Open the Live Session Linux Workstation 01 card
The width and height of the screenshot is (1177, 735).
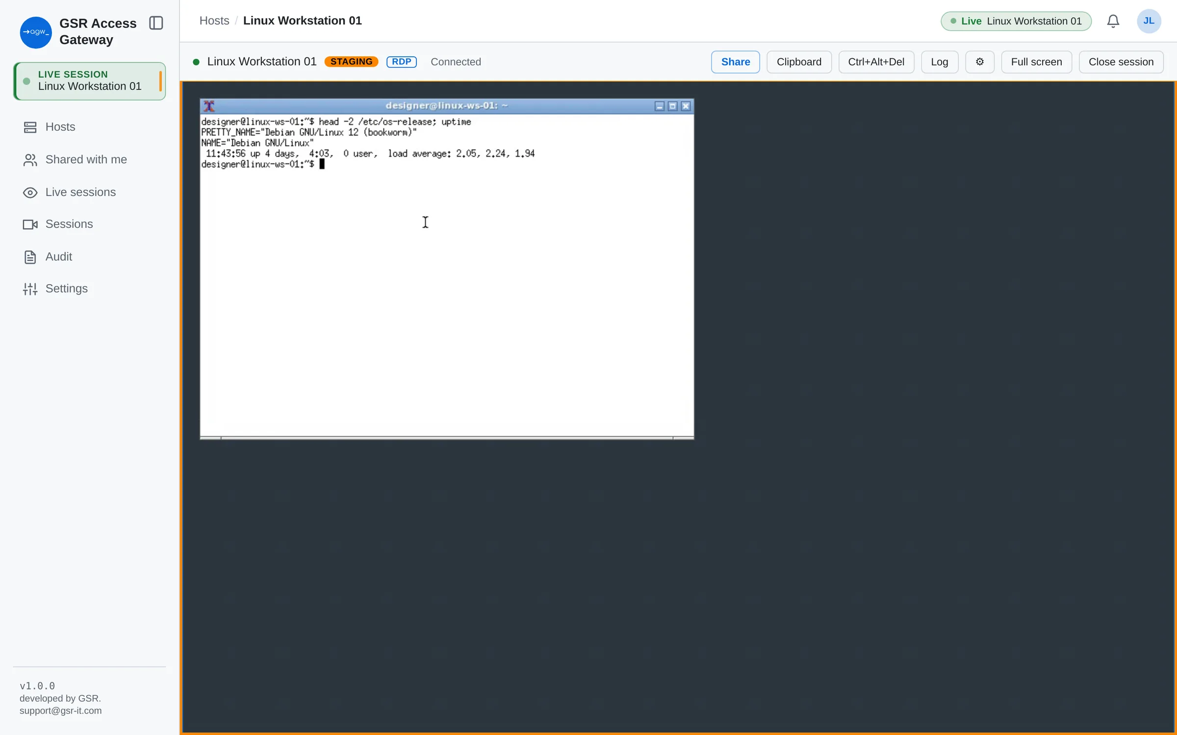[90, 81]
